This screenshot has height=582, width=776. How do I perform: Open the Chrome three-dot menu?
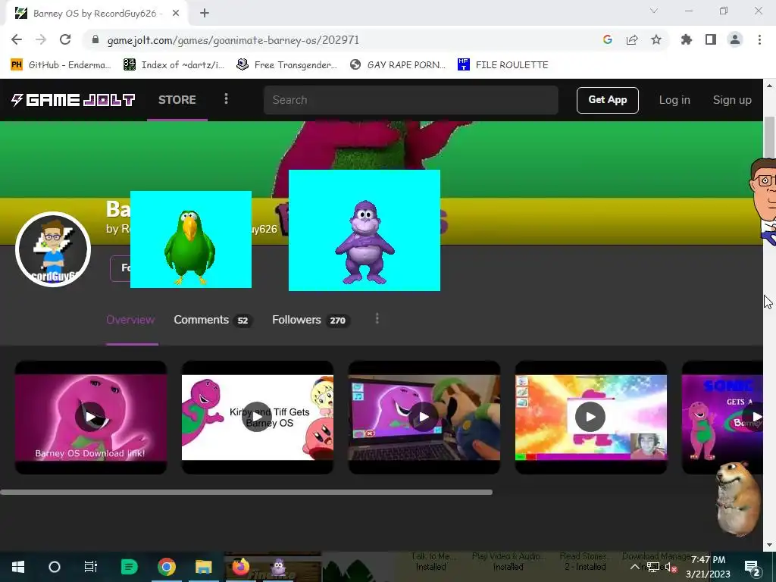pos(759,39)
